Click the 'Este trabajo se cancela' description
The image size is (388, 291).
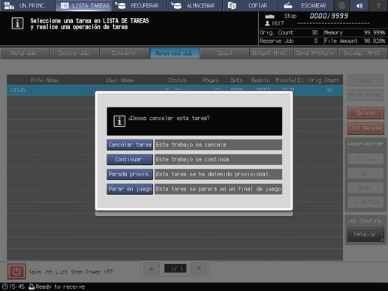tap(218, 145)
